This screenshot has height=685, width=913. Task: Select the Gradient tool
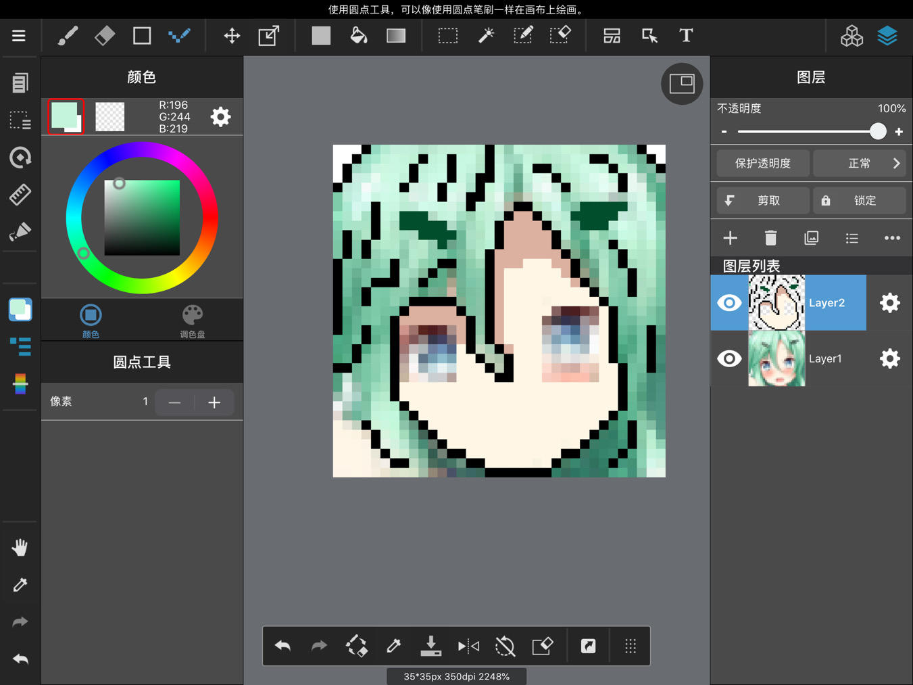pos(396,36)
